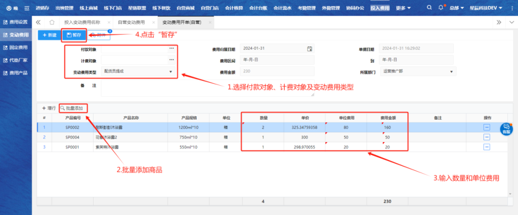Screen dimensions: 518x215
Task: Click the 计费对象 ellipsis lookup icon
Action: coord(171,60)
